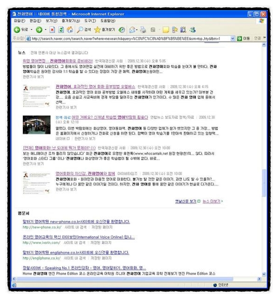
Task: Click 저장된 페이지 under www.ivorin.com
Action: pyautogui.click(x=101, y=242)
